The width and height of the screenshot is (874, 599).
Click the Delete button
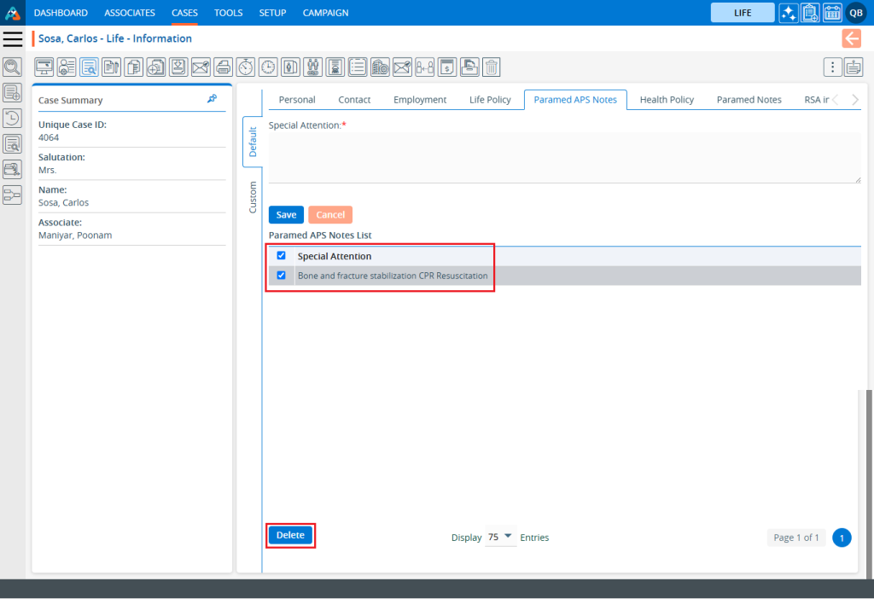[x=290, y=535]
